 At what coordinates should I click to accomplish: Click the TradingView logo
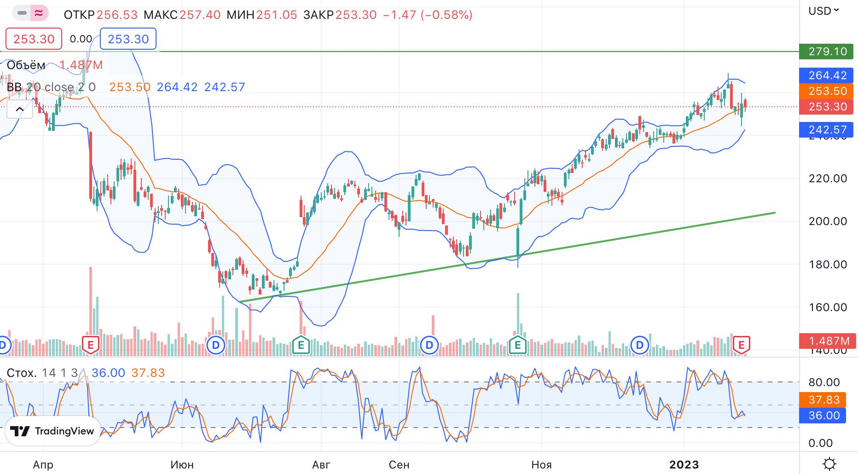[52, 431]
